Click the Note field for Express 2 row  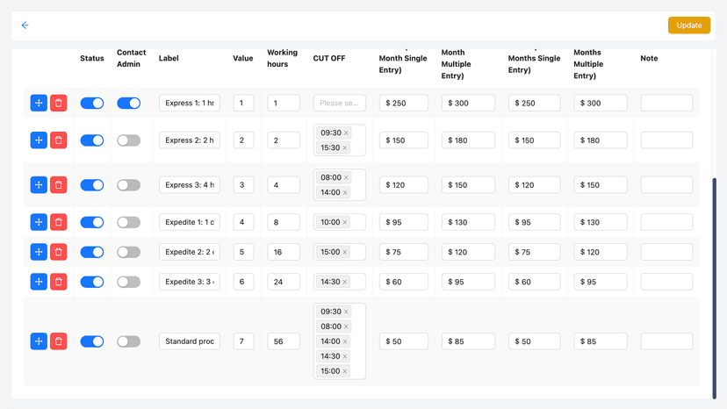(x=666, y=140)
